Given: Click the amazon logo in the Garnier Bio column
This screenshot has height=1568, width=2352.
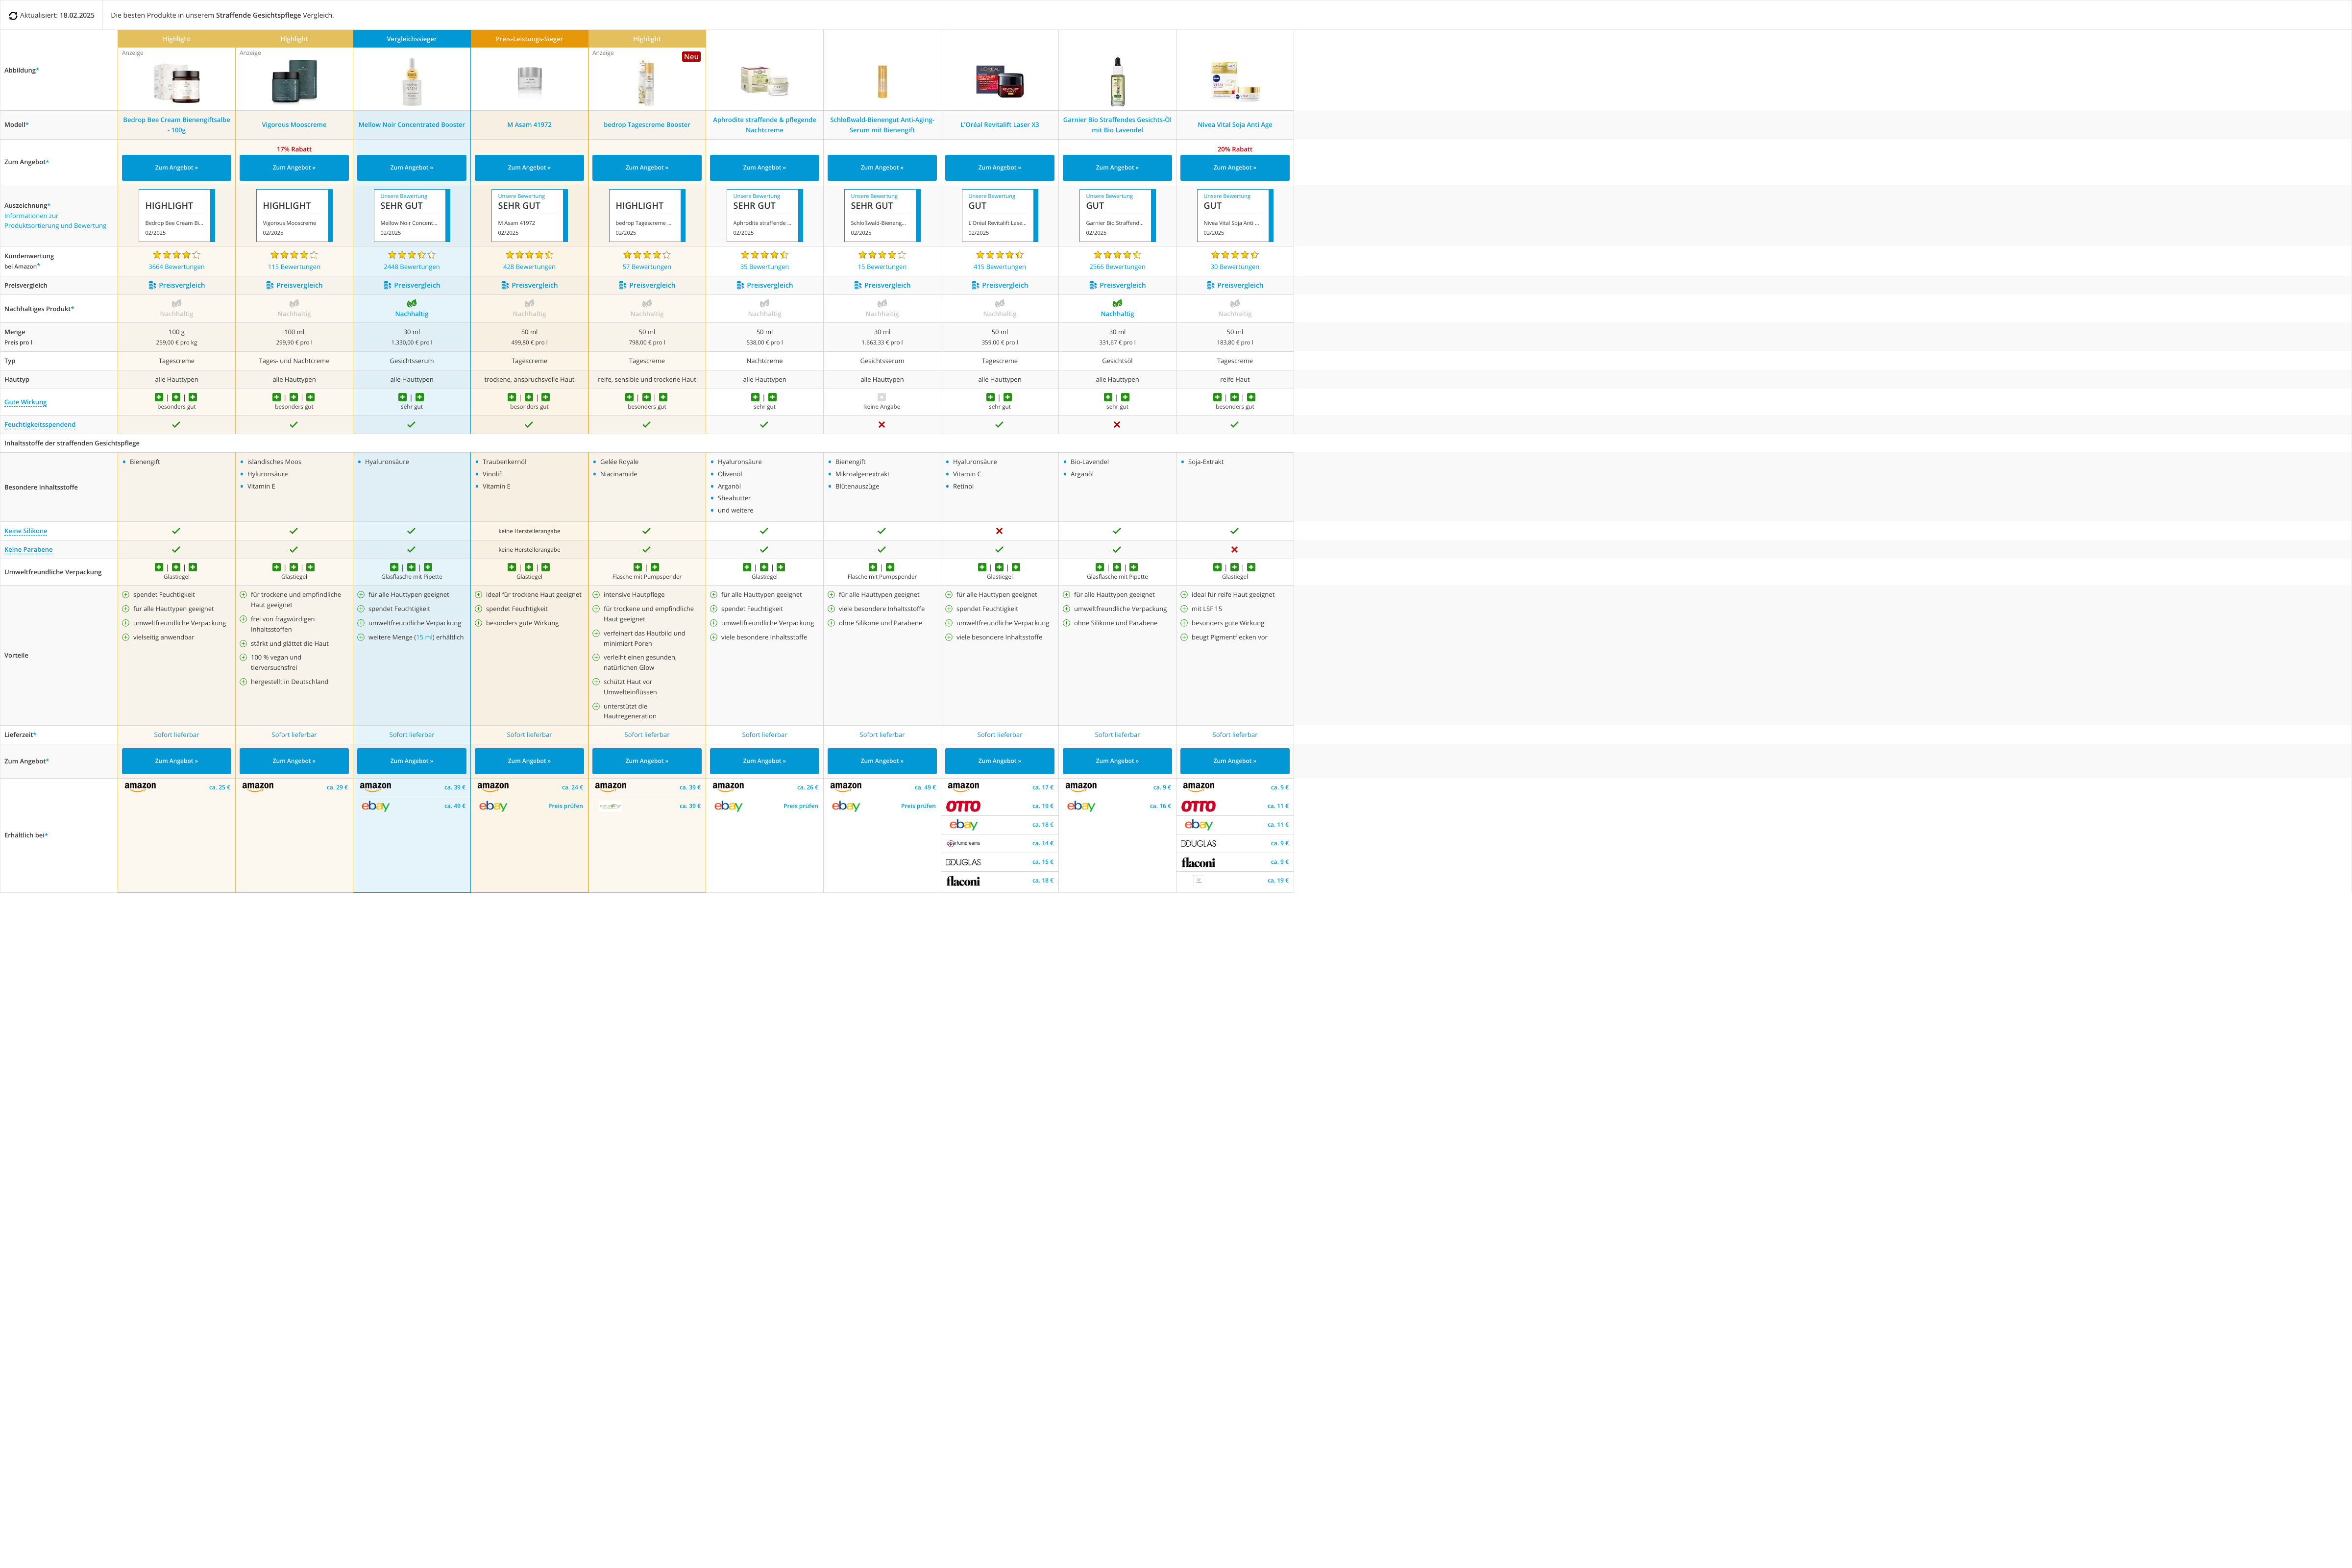Looking at the screenshot, I should [1081, 787].
